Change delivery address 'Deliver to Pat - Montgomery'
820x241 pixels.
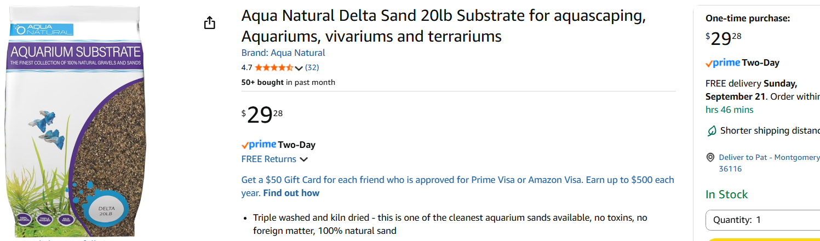tap(769, 158)
